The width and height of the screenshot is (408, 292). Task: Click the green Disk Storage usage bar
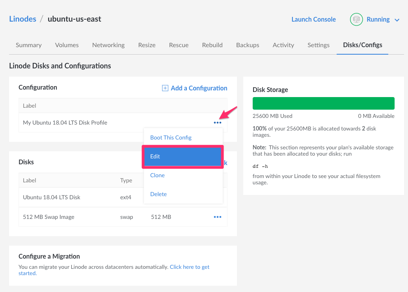click(323, 103)
